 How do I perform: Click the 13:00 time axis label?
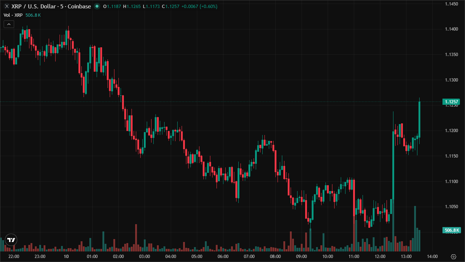click(x=406, y=257)
